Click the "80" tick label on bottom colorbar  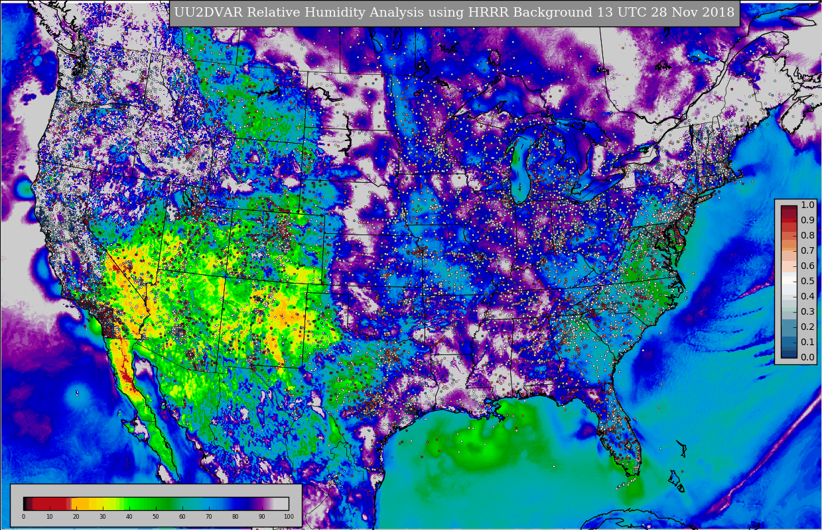coord(236,517)
